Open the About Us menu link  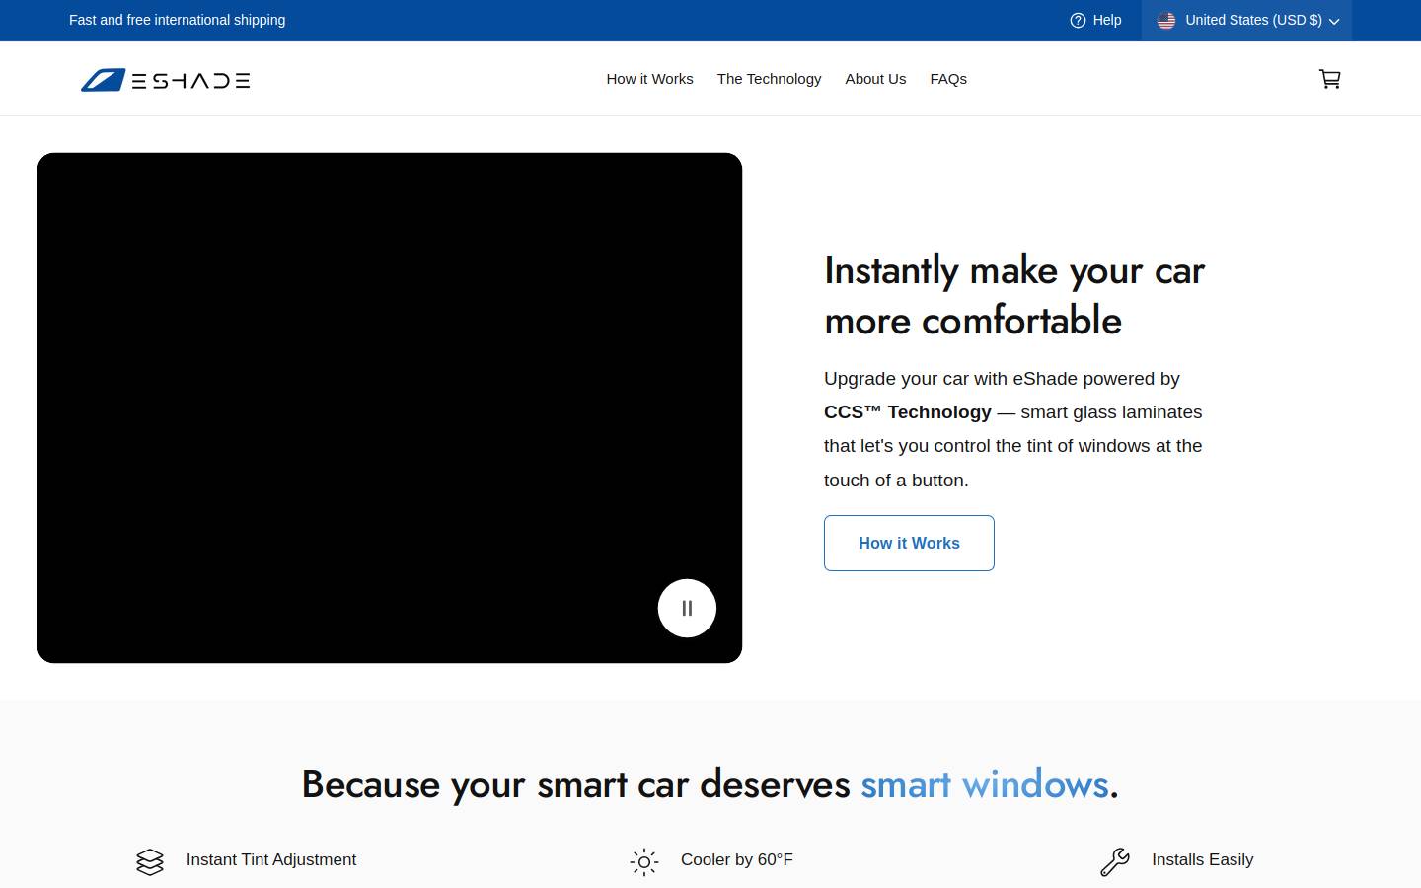875,79
